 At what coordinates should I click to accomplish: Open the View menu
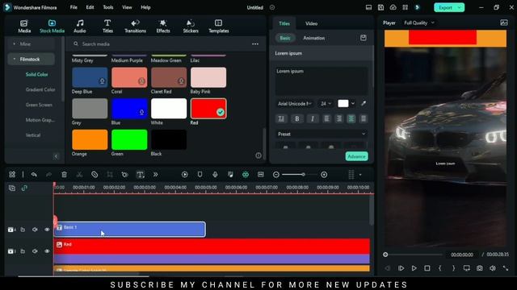click(127, 7)
